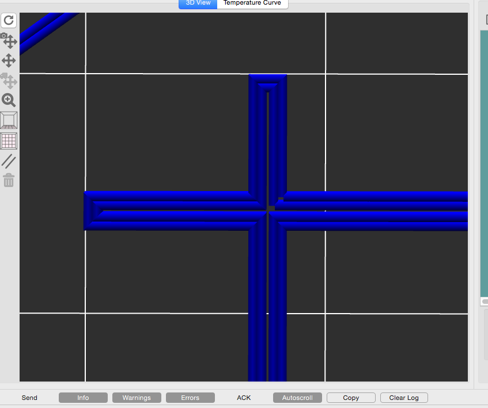Click the parallel projection diagonal lines icon
Viewport: 488px width, 408px height.
(x=9, y=161)
